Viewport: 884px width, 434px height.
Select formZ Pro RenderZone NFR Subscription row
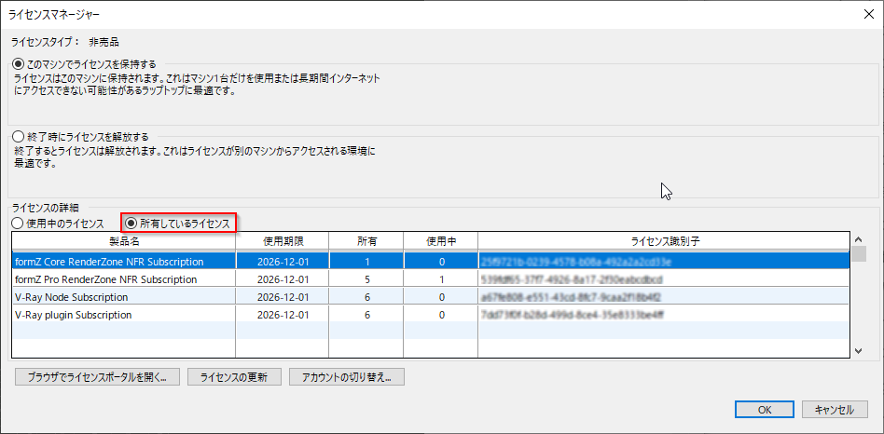coord(123,279)
